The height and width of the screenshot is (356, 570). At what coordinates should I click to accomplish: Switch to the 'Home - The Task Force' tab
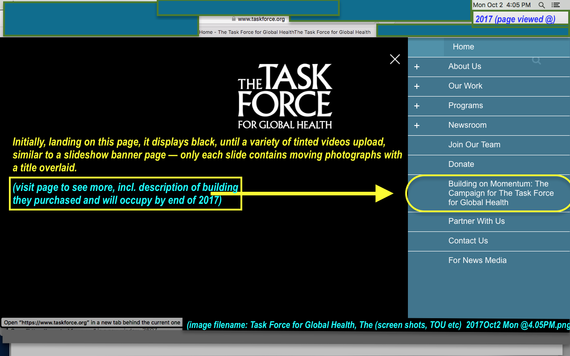246,32
